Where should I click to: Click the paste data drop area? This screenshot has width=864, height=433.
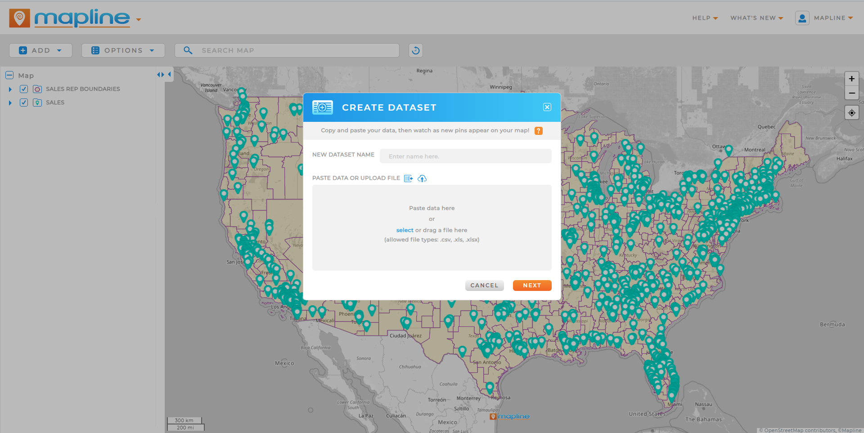coord(432,228)
